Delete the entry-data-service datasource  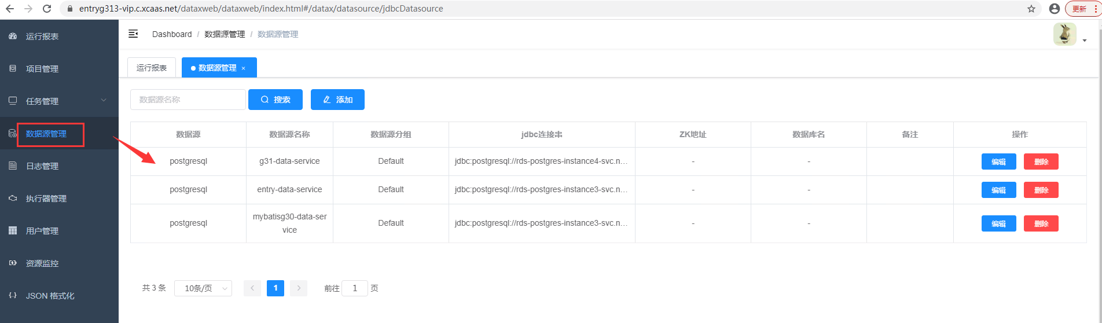pos(1041,190)
